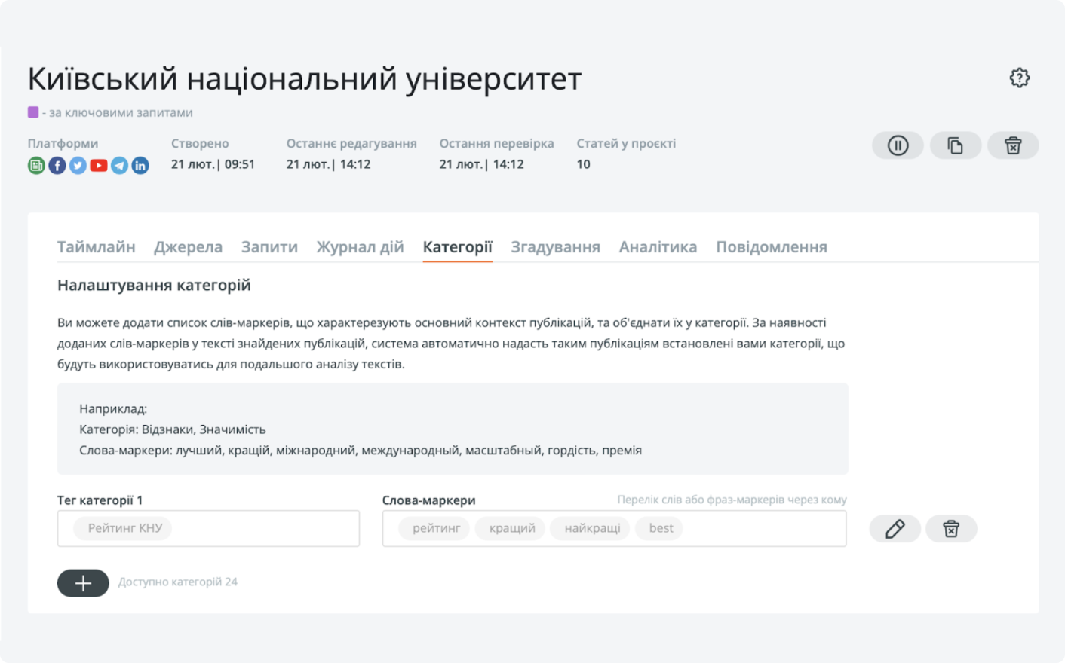Image resolution: width=1065 pixels, height=663 pixels.
Task: Click the news platform icon
Action: pyautogui.click(x=36, y=165)
